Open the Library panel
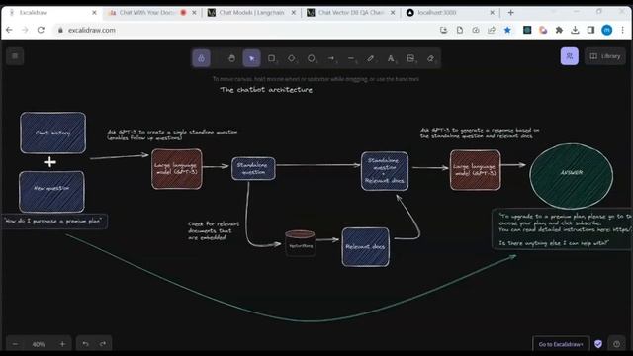This screenshot has height=356, width=633. point(604,56)
